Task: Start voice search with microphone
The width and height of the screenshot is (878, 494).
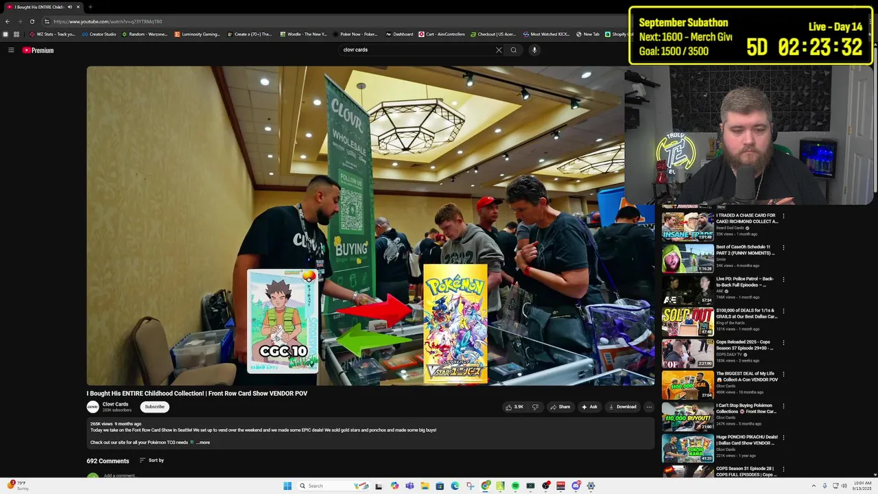Action: tap(534, 50)
